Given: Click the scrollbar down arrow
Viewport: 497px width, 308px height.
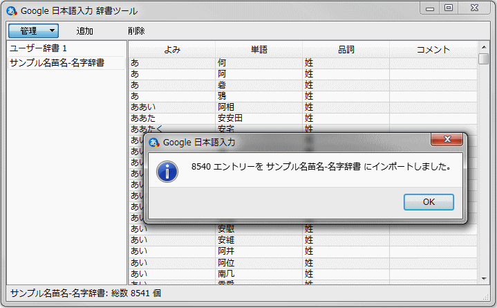Looking at the screenshot, I should pyautogui.click(x=484, y=279).
